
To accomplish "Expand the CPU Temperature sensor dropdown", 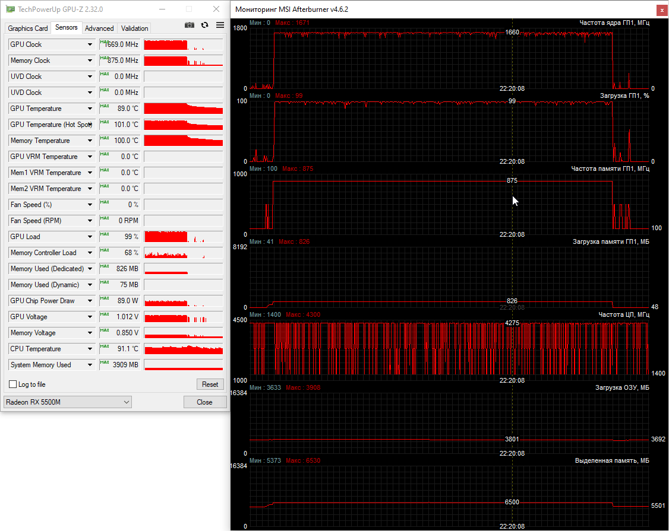I will click(90, 349).
